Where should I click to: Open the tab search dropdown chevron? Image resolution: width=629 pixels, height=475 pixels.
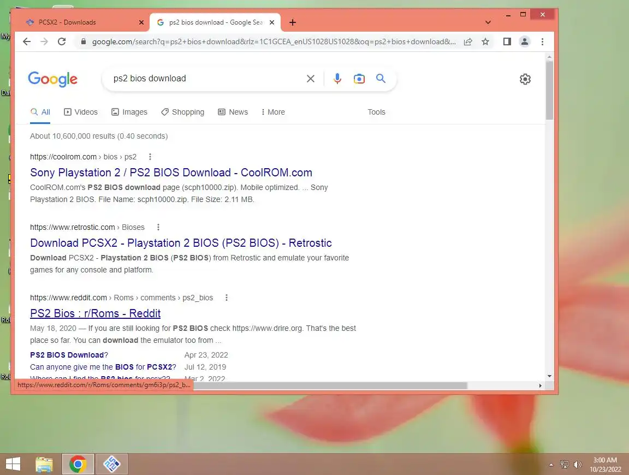click(488, 22)
